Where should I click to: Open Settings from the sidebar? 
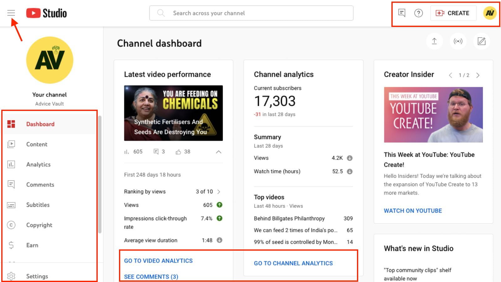pyautogui.click(x=37, y=276)
